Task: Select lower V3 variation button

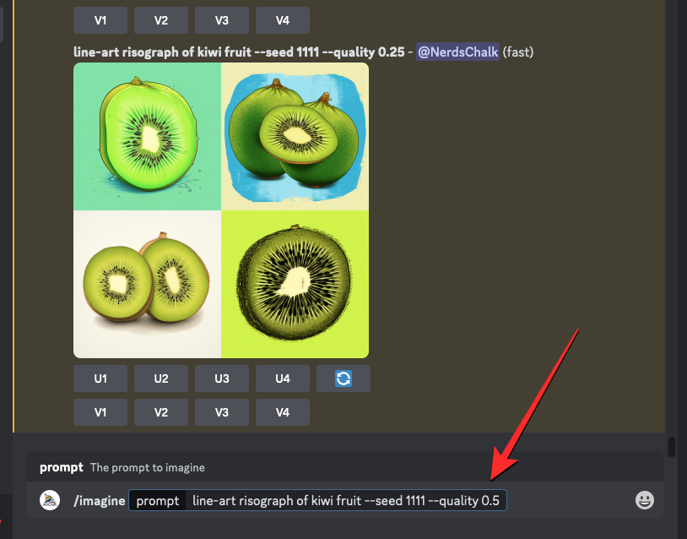Action: click(222, 412)
